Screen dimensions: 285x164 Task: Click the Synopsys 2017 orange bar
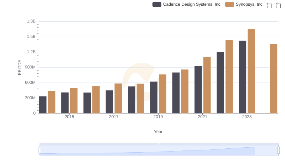click(x=118, y=98)
